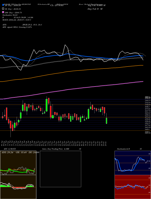
Task: Click the ADX line chart panel
Action: point(18,163)
